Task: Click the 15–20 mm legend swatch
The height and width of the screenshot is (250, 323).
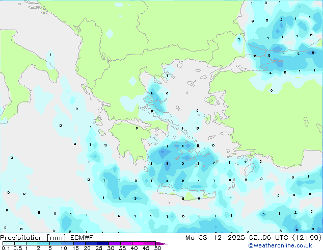Action: pyautogui.click(x=79, y=243)
